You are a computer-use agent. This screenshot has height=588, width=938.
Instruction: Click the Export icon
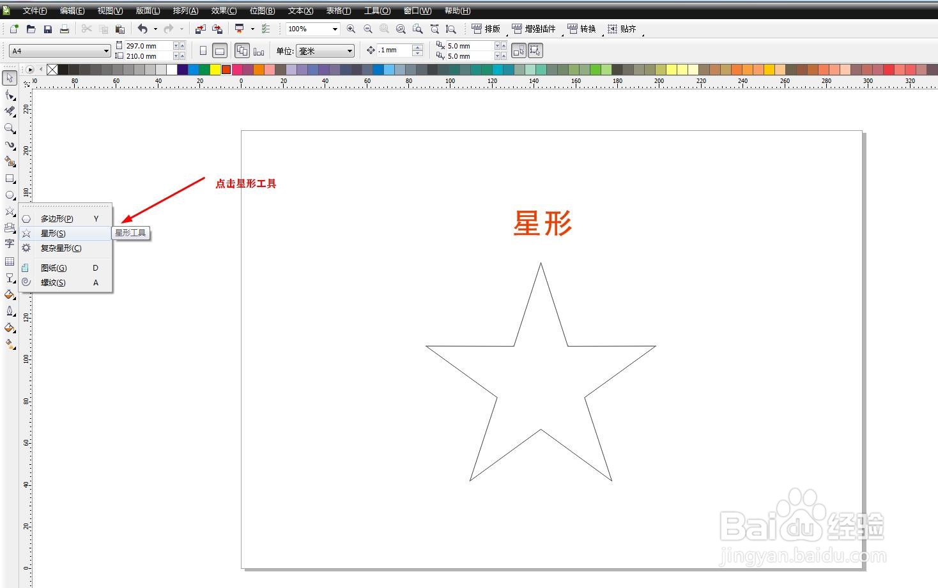tap(217, 29)
